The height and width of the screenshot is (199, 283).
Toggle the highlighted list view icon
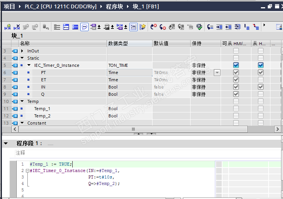tap(134, 27)
